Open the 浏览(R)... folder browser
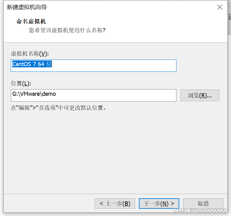 [200, 96]
